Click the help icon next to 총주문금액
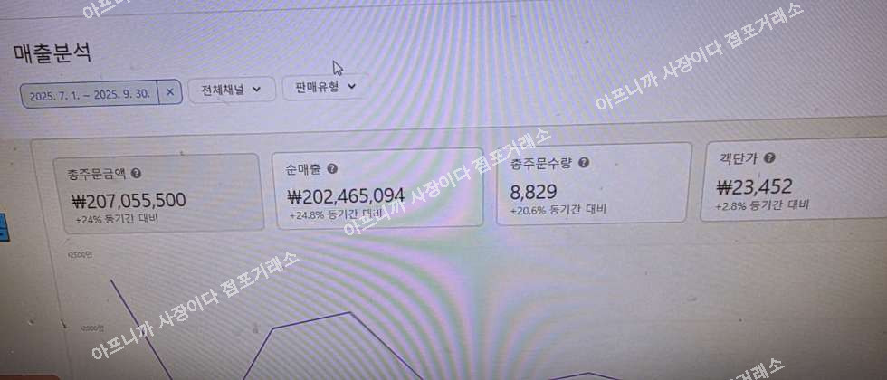 (137, 173)
